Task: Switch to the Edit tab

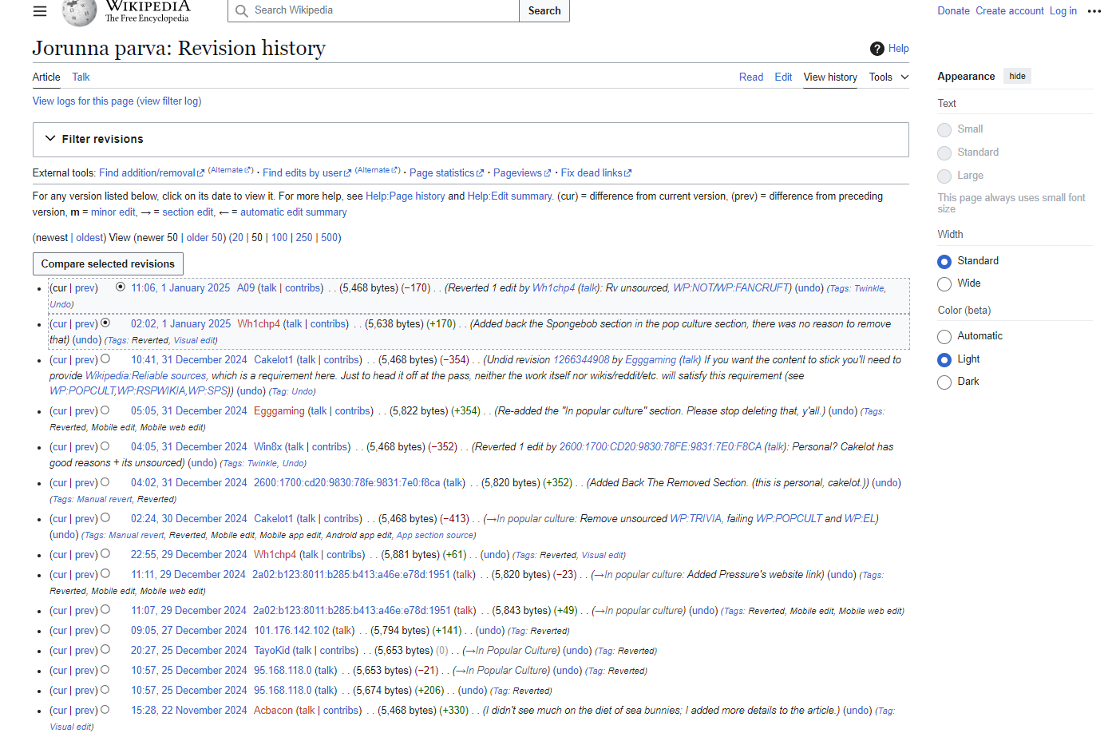Action: pos(783,77)
